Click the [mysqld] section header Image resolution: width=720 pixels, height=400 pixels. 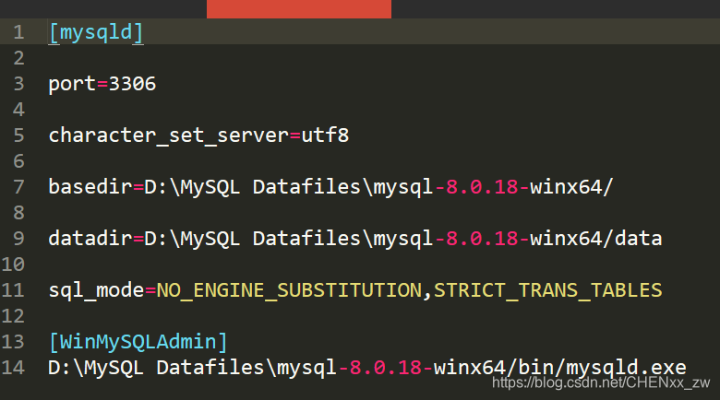pos(96,32)
